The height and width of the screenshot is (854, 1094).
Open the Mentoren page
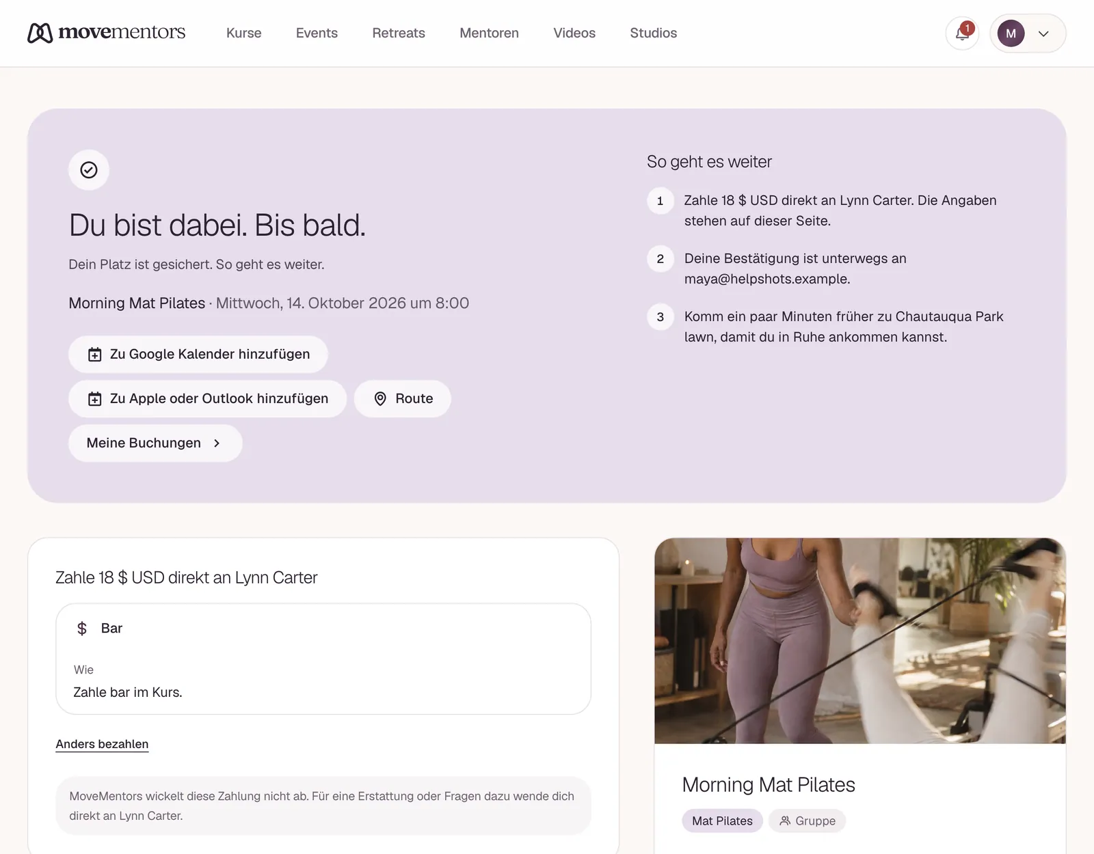point(489,33)
